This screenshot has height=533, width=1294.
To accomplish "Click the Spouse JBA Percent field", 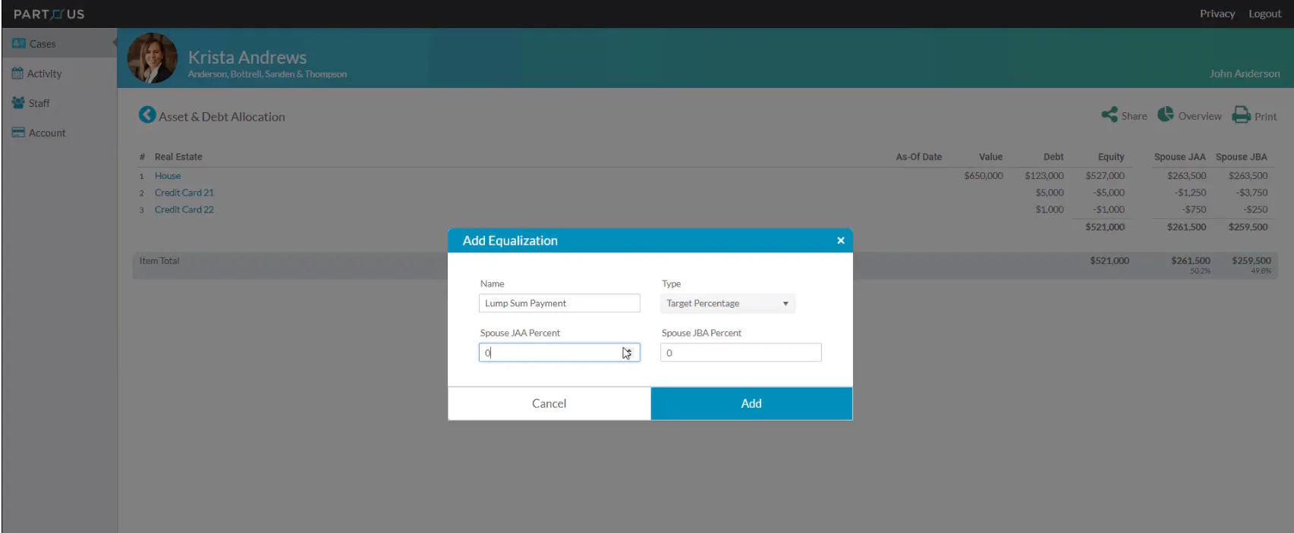I will [x=741, y=353].
